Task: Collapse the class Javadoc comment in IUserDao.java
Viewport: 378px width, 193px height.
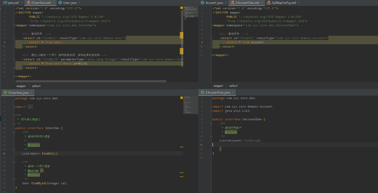Action: tap(14, 115)
